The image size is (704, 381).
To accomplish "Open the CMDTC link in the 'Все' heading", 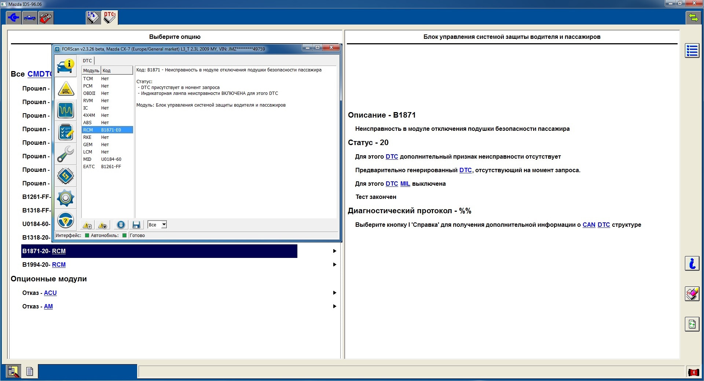I will pyautogui.click(x=40, y=74).
